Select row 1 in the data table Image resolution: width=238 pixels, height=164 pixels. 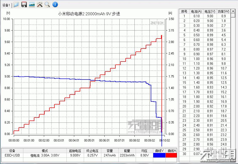pos(205,16)
